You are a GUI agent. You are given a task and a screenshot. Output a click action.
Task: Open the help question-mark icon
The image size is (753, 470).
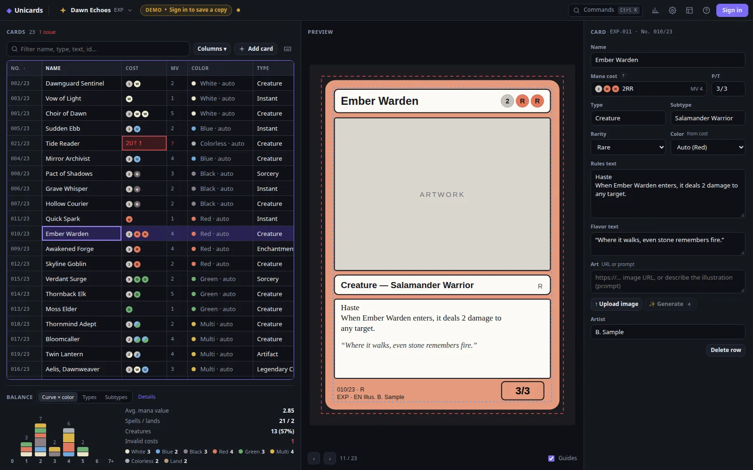pyautogui.click(x=706, y=10)
